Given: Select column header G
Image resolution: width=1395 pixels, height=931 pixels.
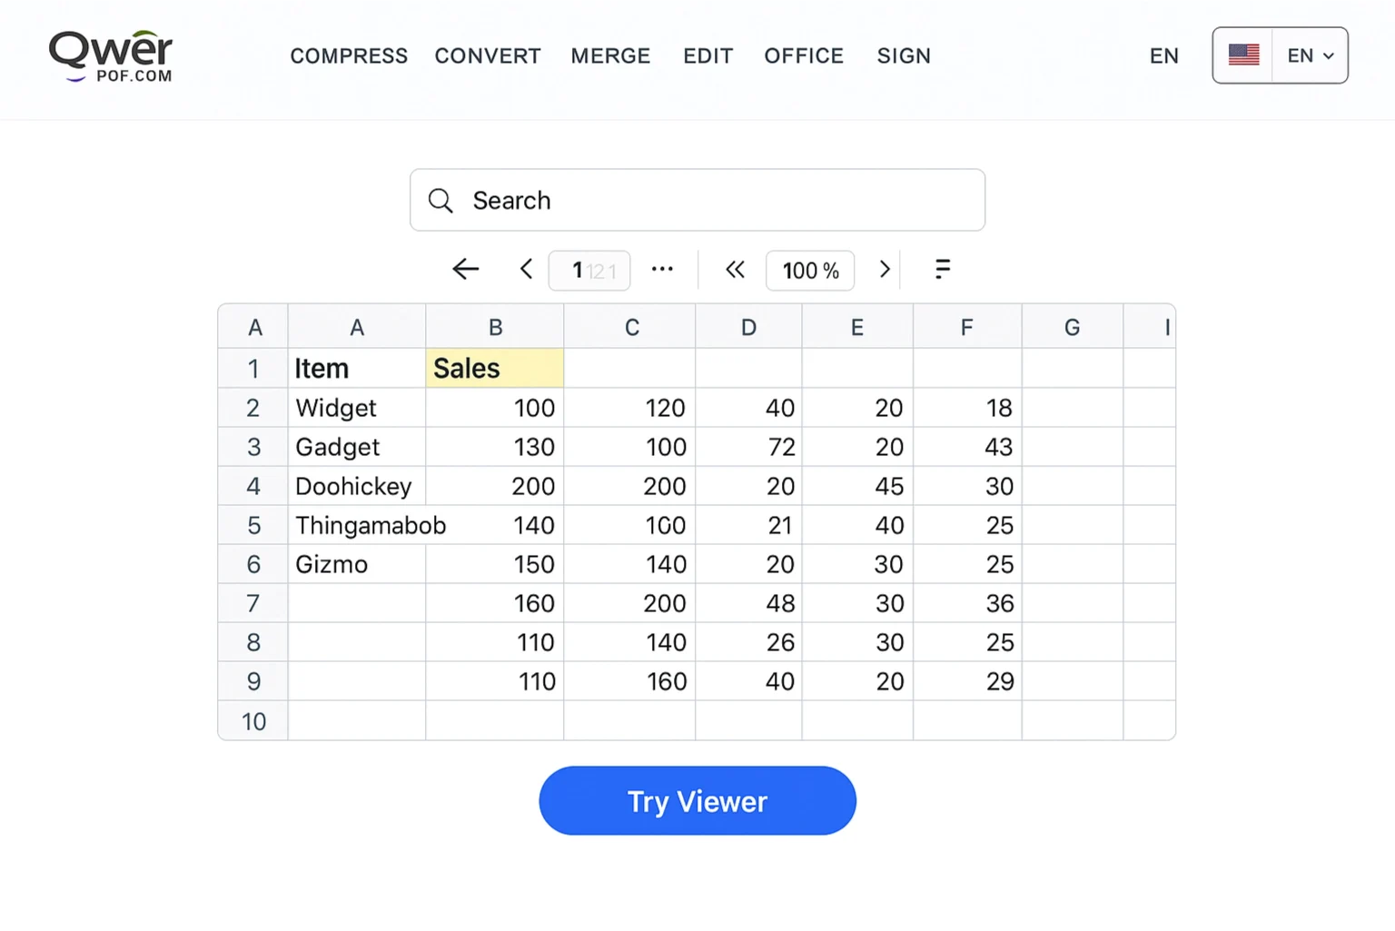Looking at the screenshot, I should pos(1073,327).
